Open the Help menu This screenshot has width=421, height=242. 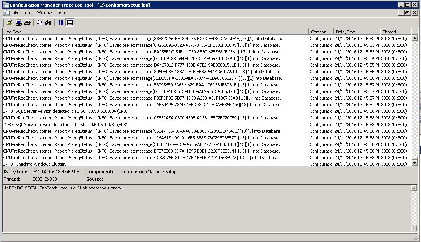coord(60,12)
